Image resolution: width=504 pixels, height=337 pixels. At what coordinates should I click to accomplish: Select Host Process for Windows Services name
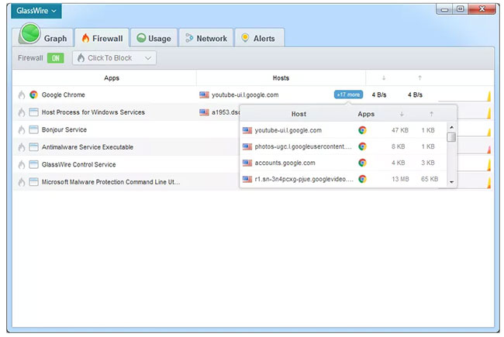(93, 112)
